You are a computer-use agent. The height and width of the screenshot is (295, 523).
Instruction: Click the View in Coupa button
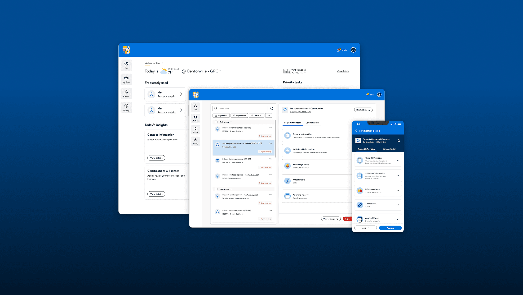point(331,219)
